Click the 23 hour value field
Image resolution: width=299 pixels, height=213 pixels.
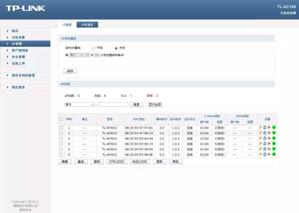[87, 55]
